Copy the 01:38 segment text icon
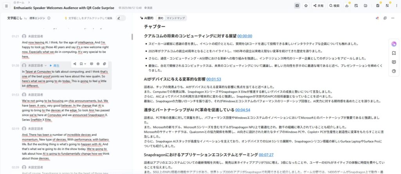 tap(104, 64)
